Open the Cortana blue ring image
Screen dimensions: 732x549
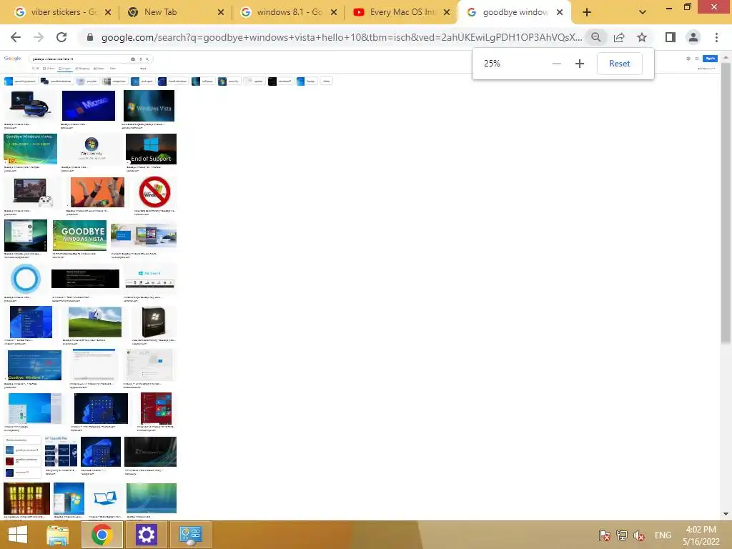pyautogui.click(x=26, y=279)
